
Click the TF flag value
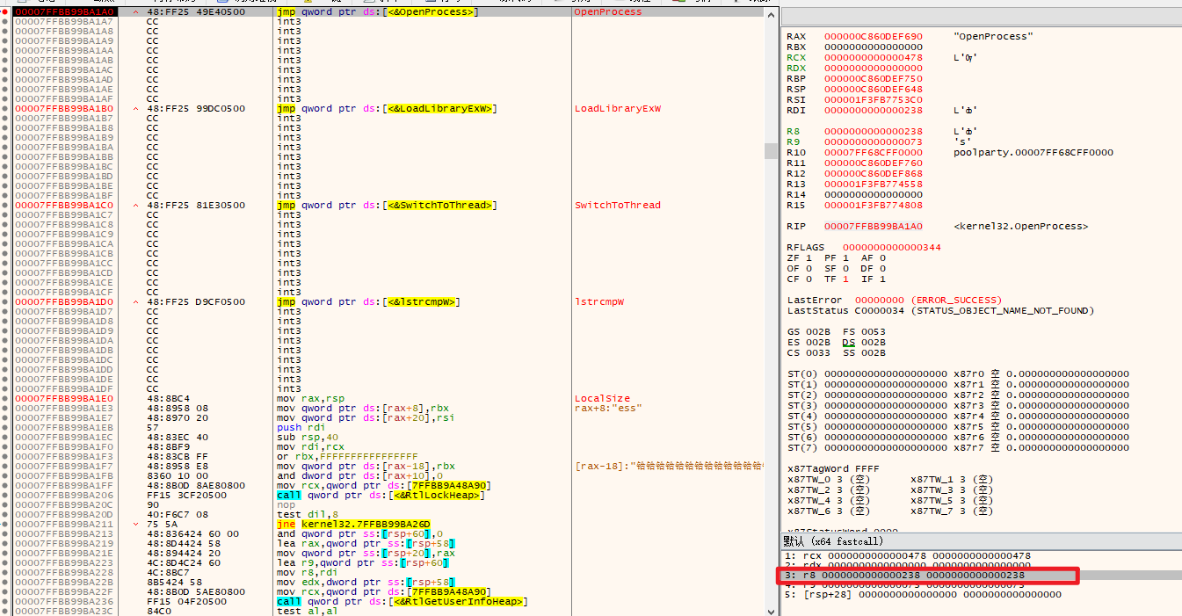pyautogui.click(x=845, y=279)
